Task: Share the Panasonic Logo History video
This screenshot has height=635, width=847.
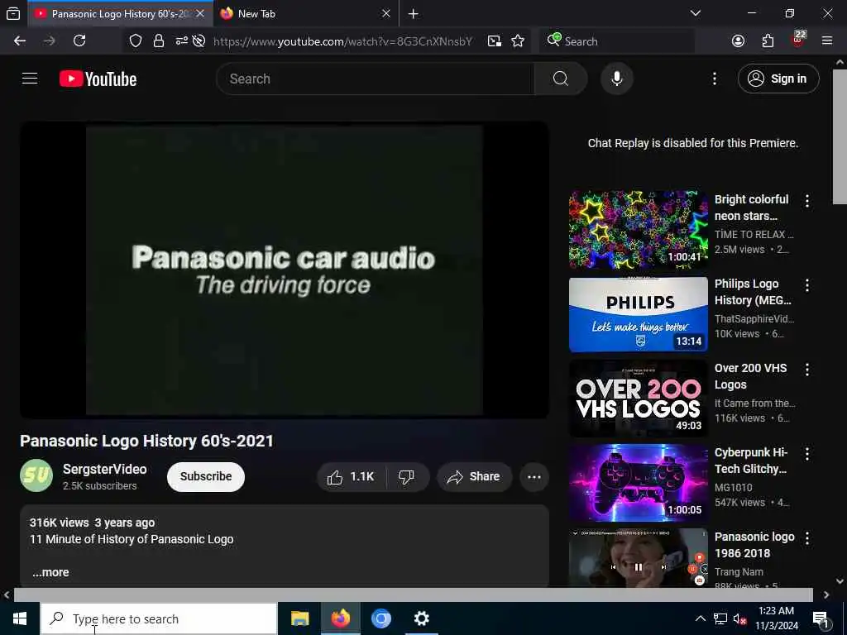Action: [x=474, y=477]
